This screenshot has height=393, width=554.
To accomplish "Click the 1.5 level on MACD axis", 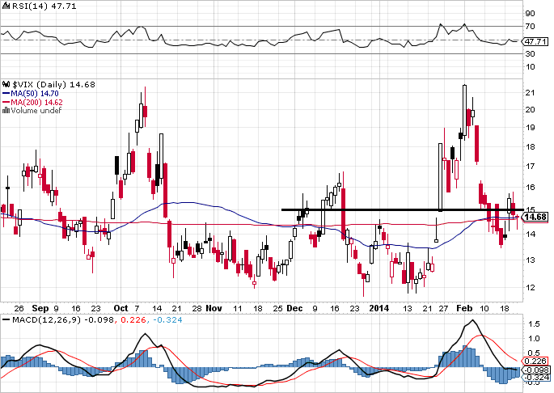I will [x=535, y=323].
